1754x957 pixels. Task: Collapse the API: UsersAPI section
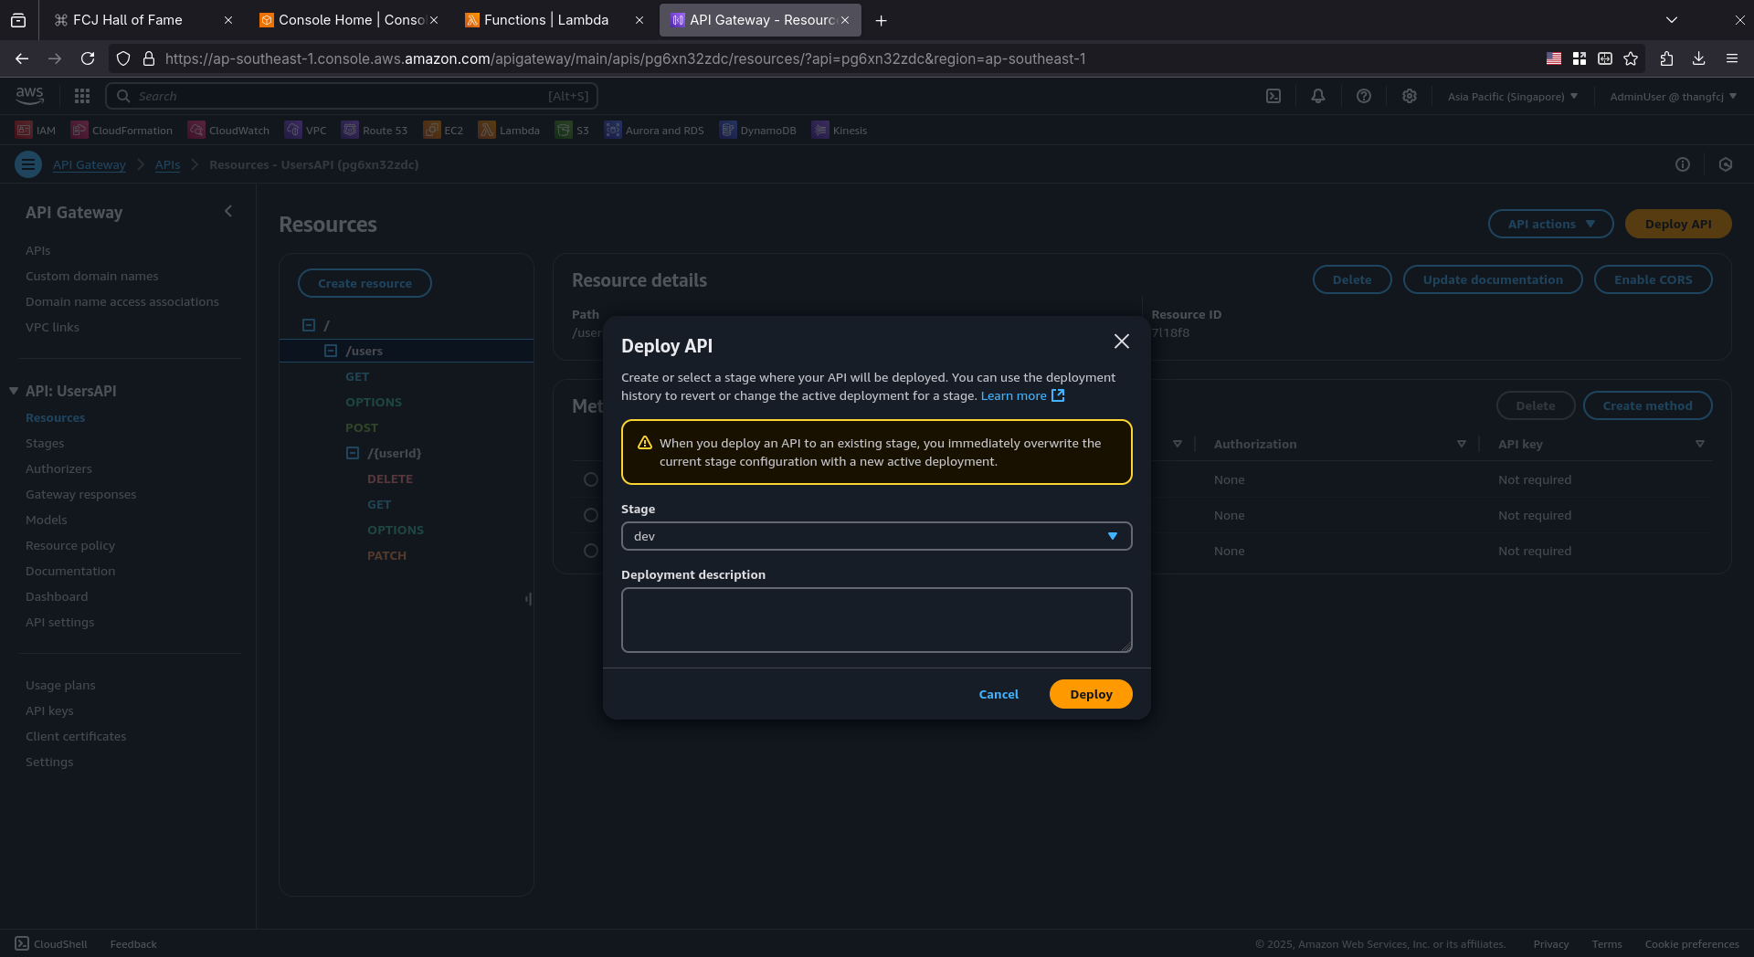pos(14,391)
